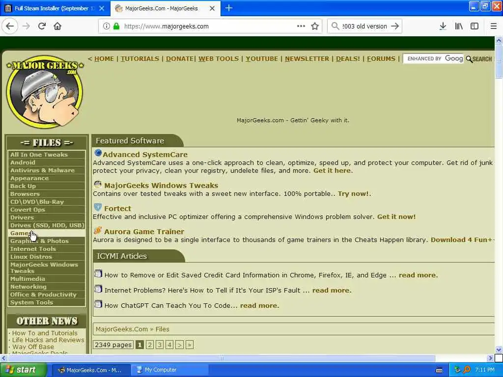Open the Covert Ops category
503x377 pixels.
[47, 210]
